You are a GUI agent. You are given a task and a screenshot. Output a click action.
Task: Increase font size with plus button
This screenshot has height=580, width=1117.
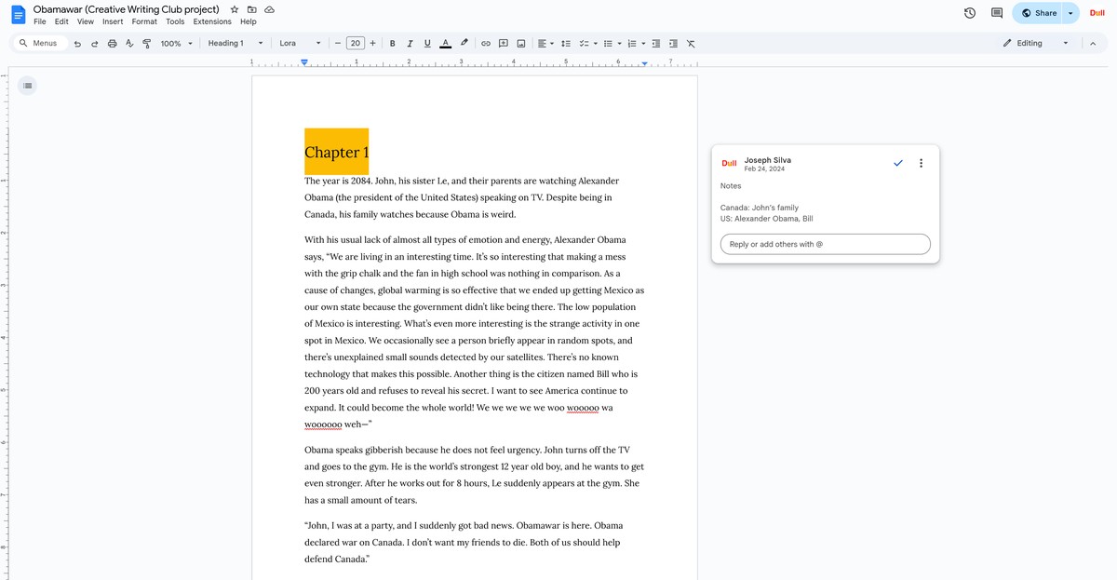click(x=373, y=44)
